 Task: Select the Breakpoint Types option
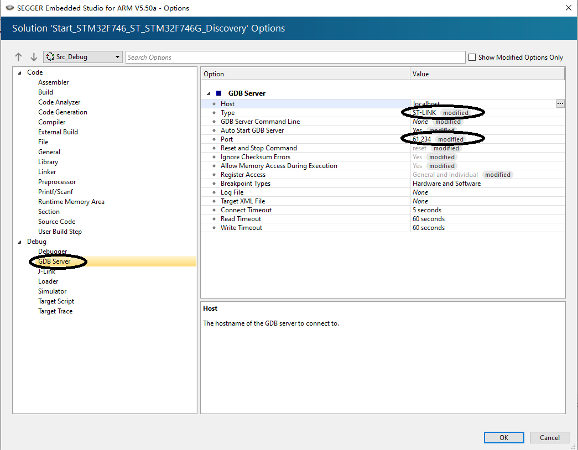point(383,183)
